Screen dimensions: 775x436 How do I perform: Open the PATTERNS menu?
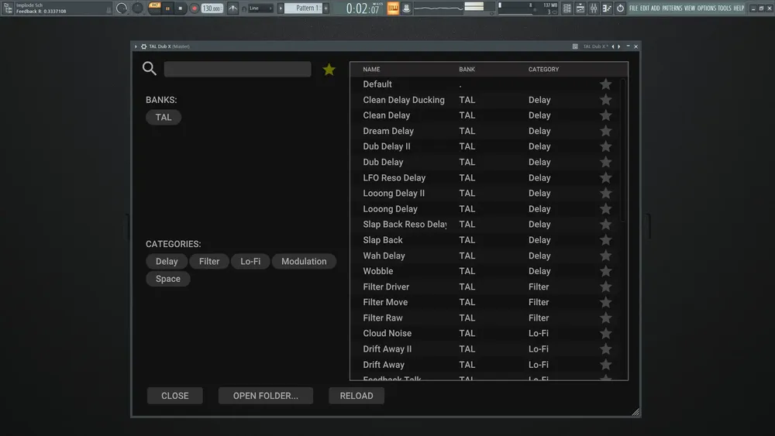pos(672,9)
